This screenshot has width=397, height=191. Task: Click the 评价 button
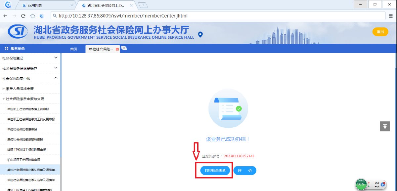point(245,171)
